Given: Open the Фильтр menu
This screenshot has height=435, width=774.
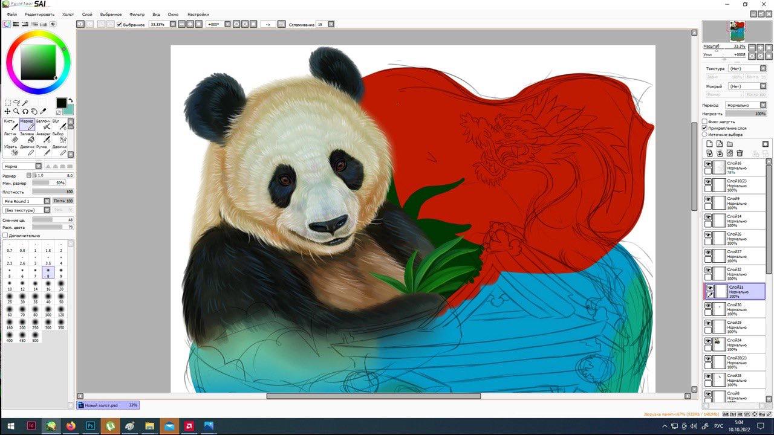Looking at the screenshot, I should coord(137,14).
